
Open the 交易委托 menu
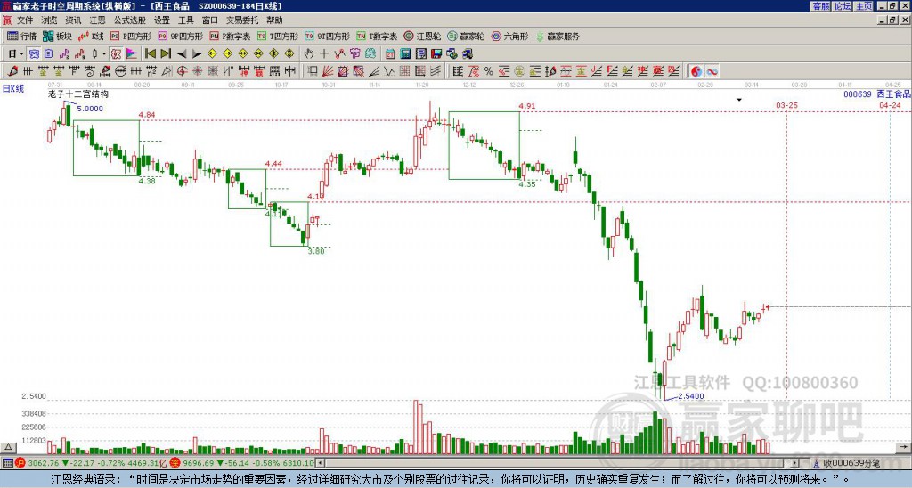tap(242, 20)
